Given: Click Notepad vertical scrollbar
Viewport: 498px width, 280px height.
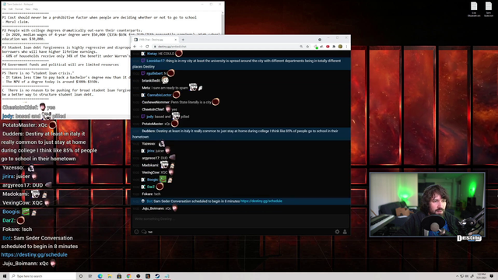Looking at the screenshot, I should click(x=223, y=23).
